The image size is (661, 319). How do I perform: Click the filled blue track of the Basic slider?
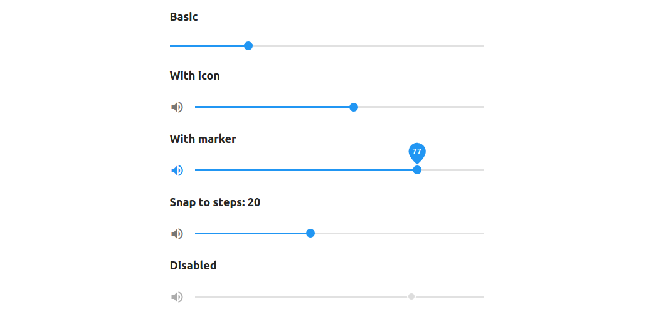click(207, 46)
